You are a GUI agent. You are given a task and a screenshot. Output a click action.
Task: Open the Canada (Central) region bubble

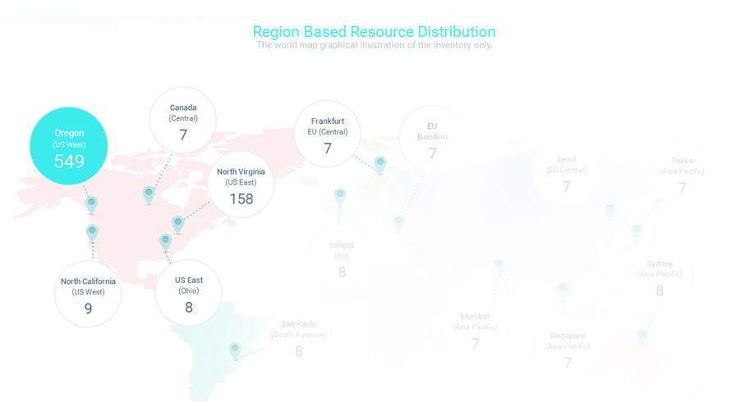click(x=183, y=121)
